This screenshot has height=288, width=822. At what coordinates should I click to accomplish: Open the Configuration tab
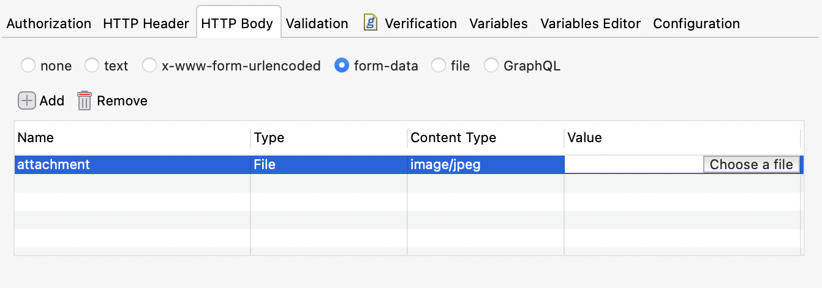coord(696,24)
